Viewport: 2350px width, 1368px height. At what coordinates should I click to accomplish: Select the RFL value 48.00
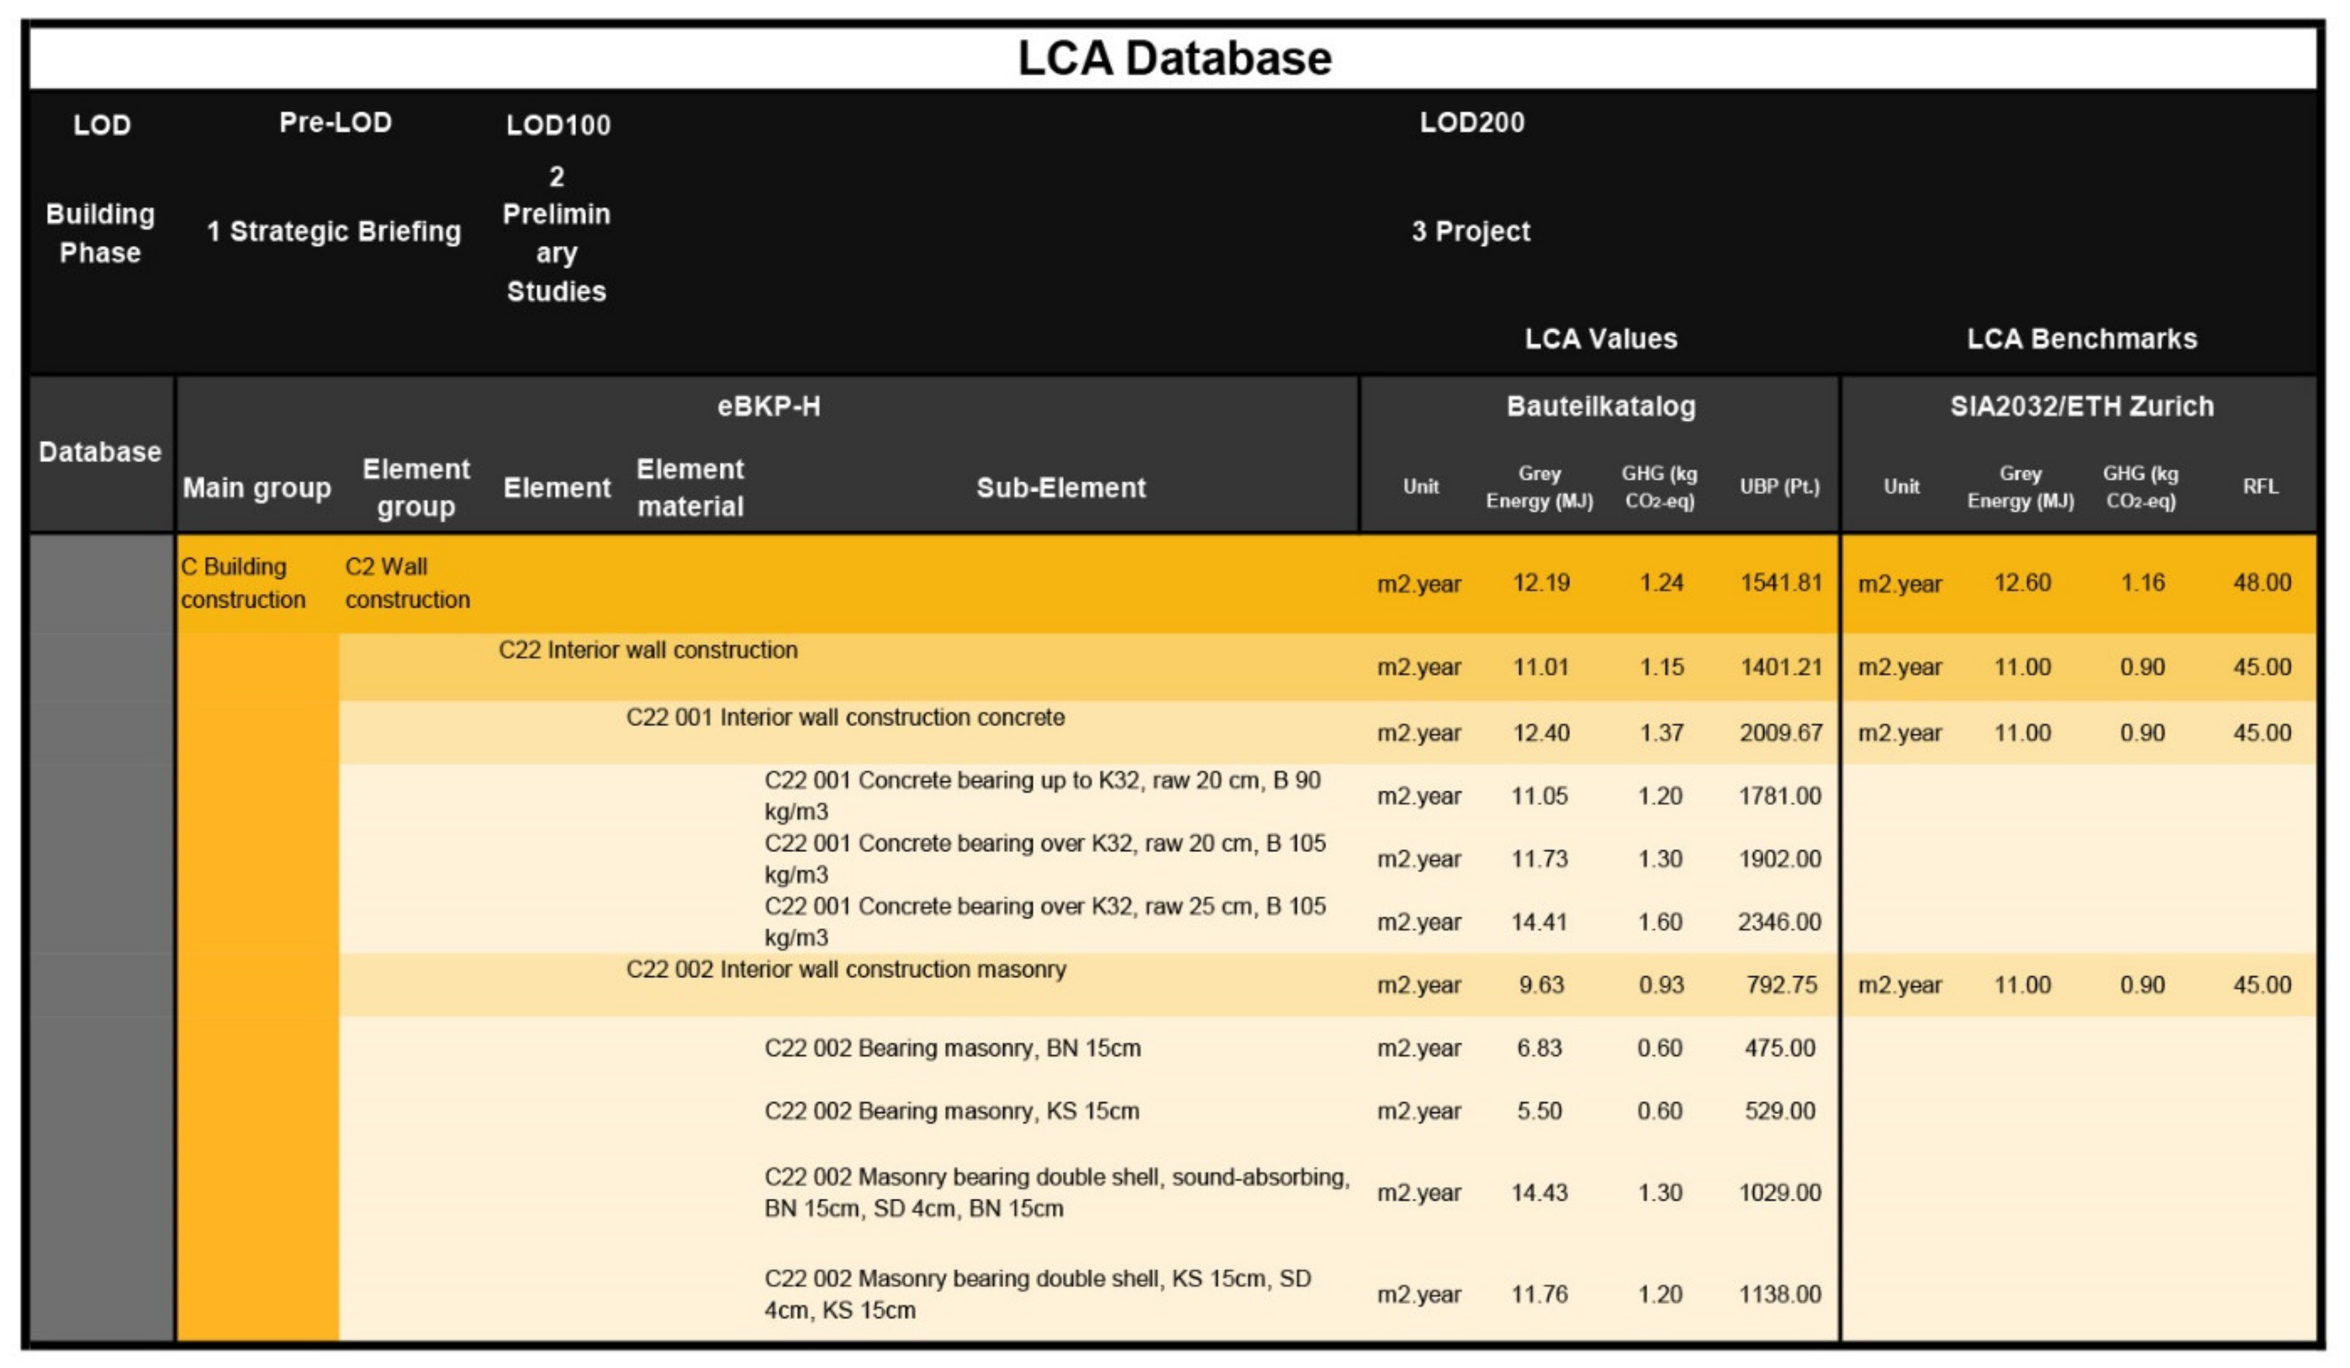click(2262, 583)
